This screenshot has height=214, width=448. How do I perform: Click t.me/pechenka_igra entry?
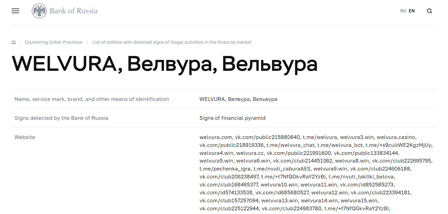click(225, 169)
